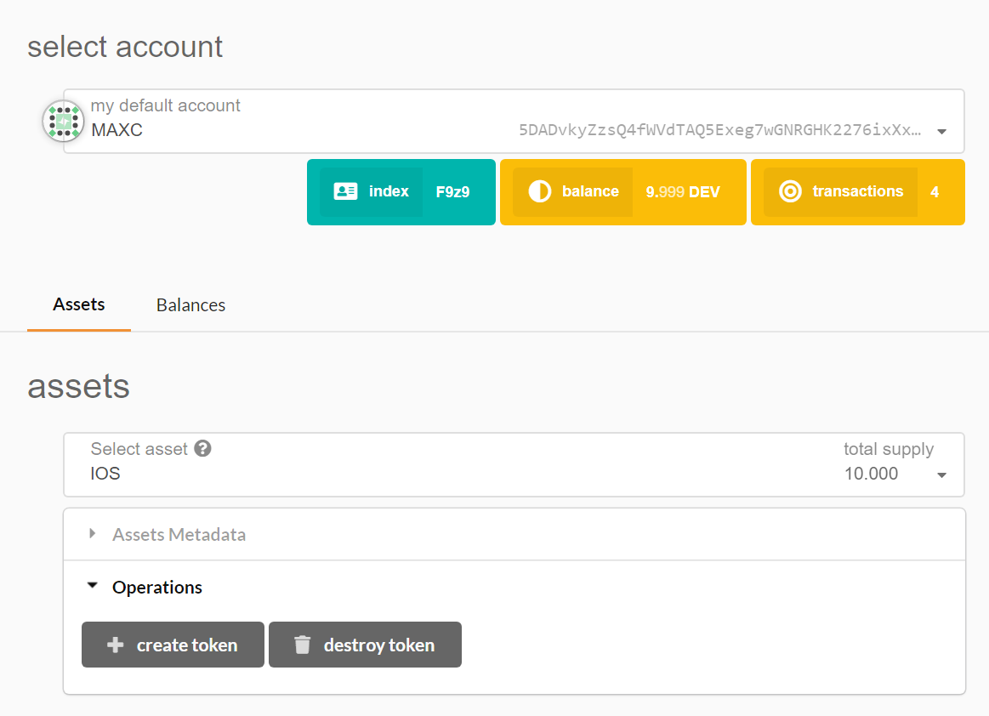Open the account selector dropdown arrow
The width and height of the screenshot is (989, 716).
coord(941,132)
